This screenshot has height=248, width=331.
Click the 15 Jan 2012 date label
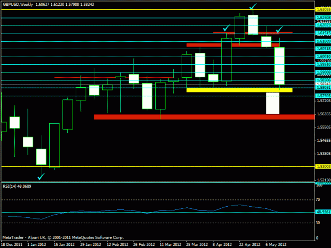click(64, 244)
